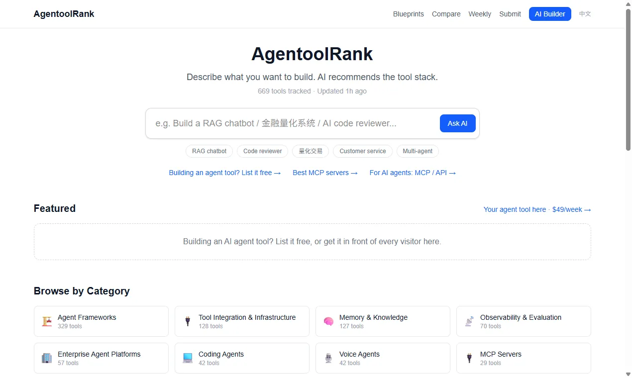Screen dimensions: 632x378
Task: Click the Enterprise Agent Platforms building icon
Action: [x=47, y=358]
